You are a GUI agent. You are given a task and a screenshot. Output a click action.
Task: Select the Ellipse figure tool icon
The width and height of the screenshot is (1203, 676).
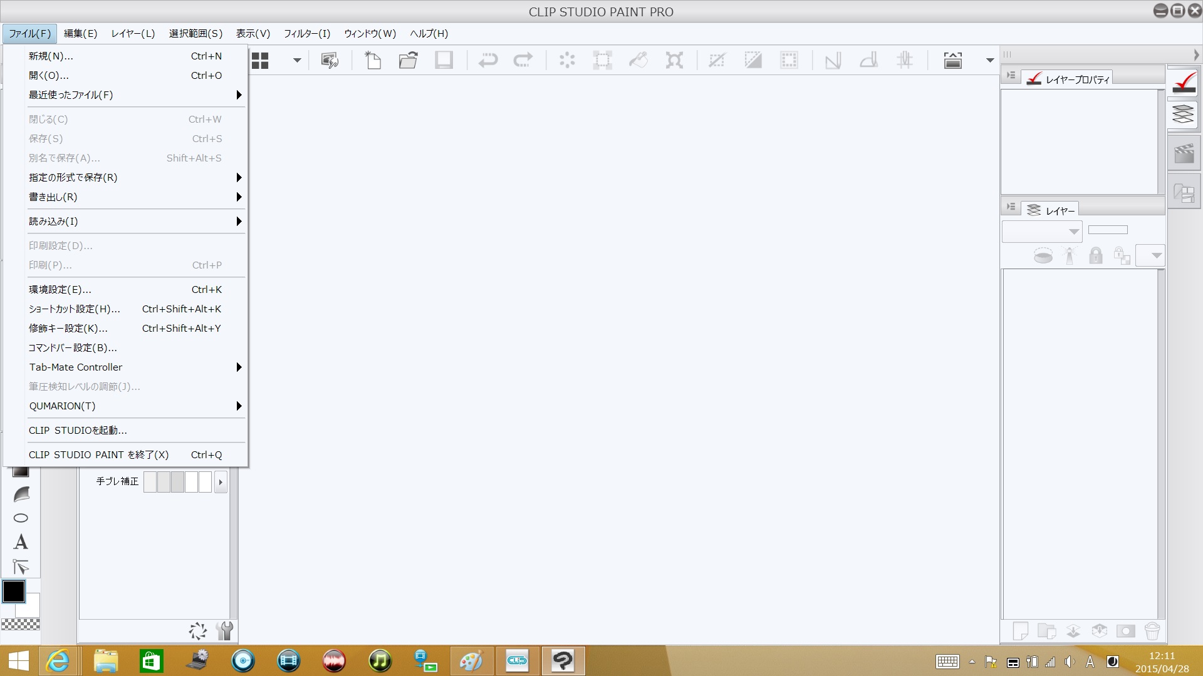(x=21, y=518)
